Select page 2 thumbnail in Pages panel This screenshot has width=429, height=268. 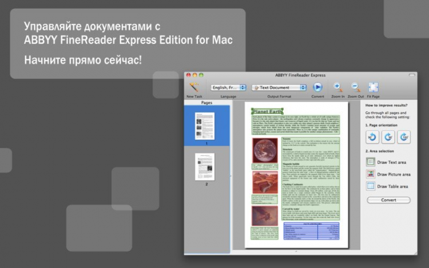coord(205,167)
